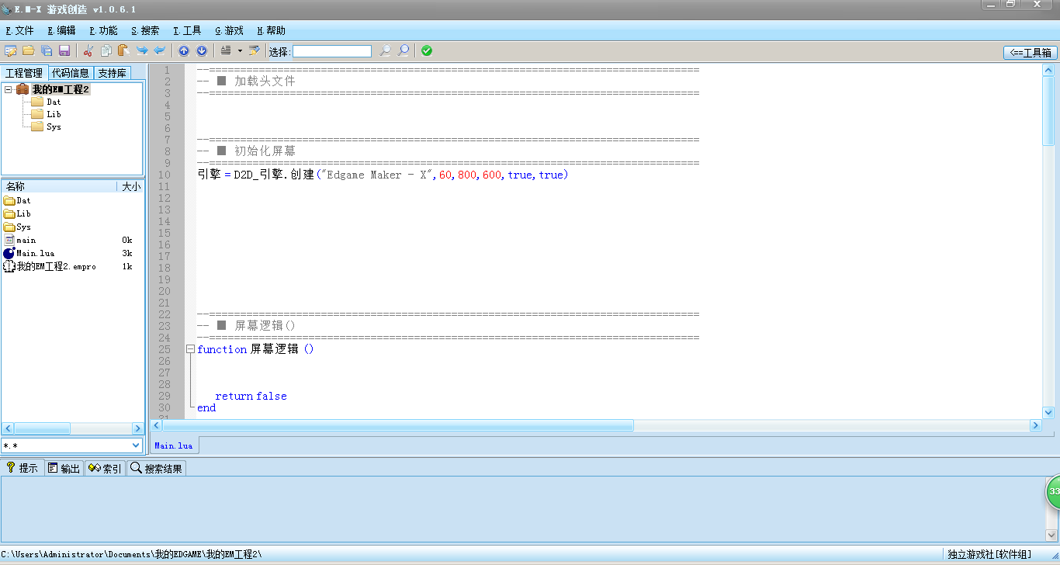The height and width of the screenshot is (565, 1060).
Task: Click the gray magnifier search icon
Action: 385,51
